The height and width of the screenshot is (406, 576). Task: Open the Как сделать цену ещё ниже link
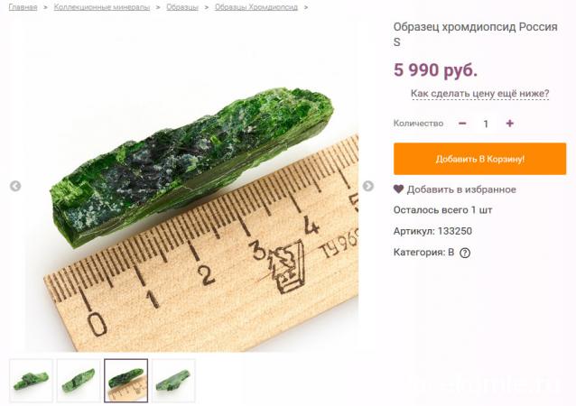479,93
